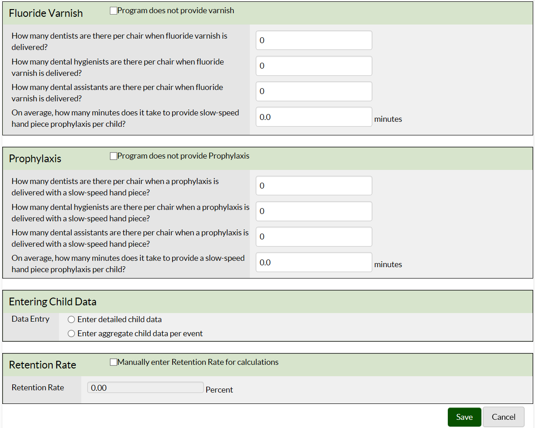
Task: Focus dental hygienists field in Prophylaxis section
Action: coord(314,211)
